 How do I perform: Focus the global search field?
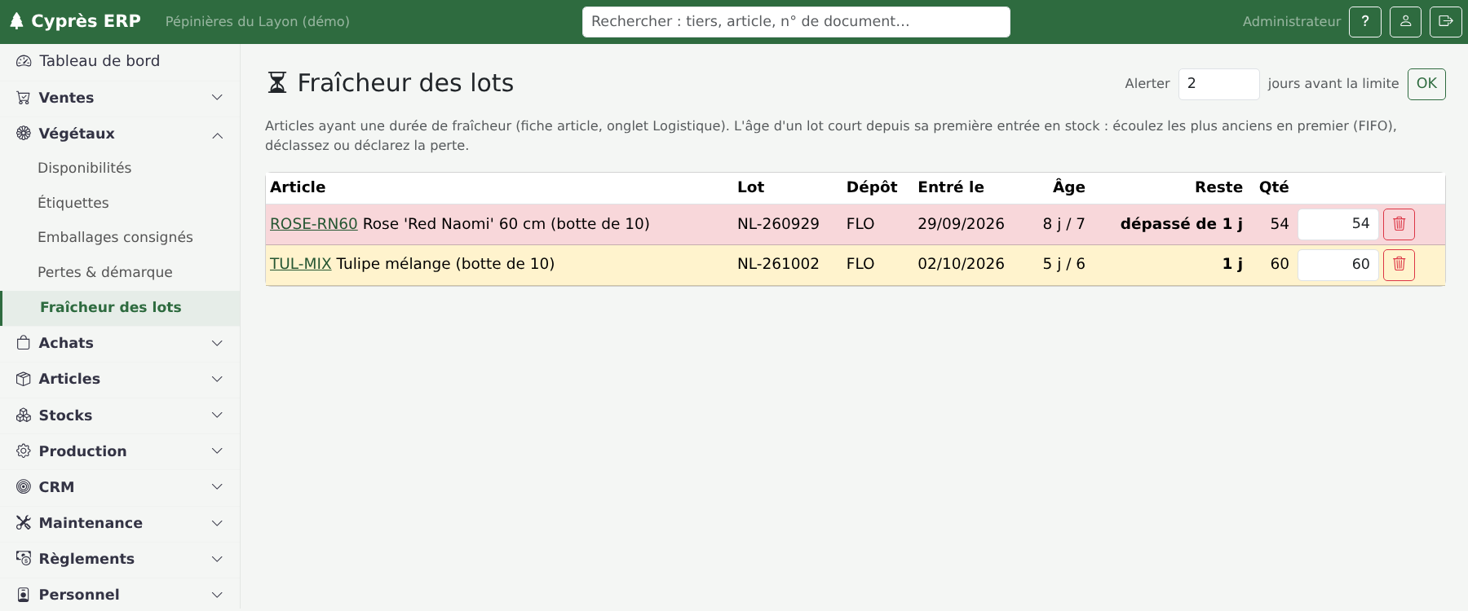click(x=796, y=22)
